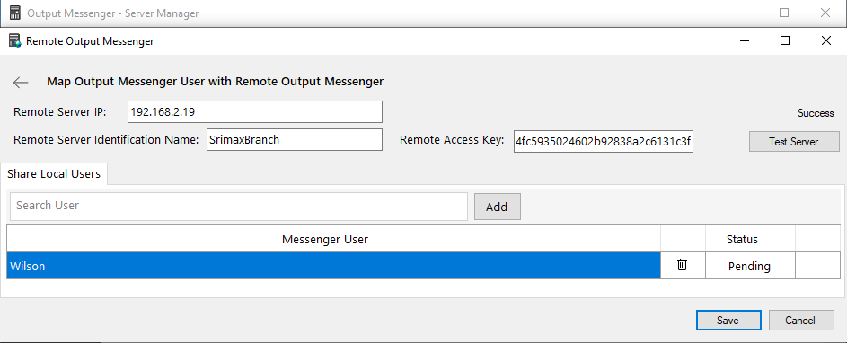Select the Wilson user row
Viewport: 847px width, 343px height.
pyautogui.click(x=333, y=266)
